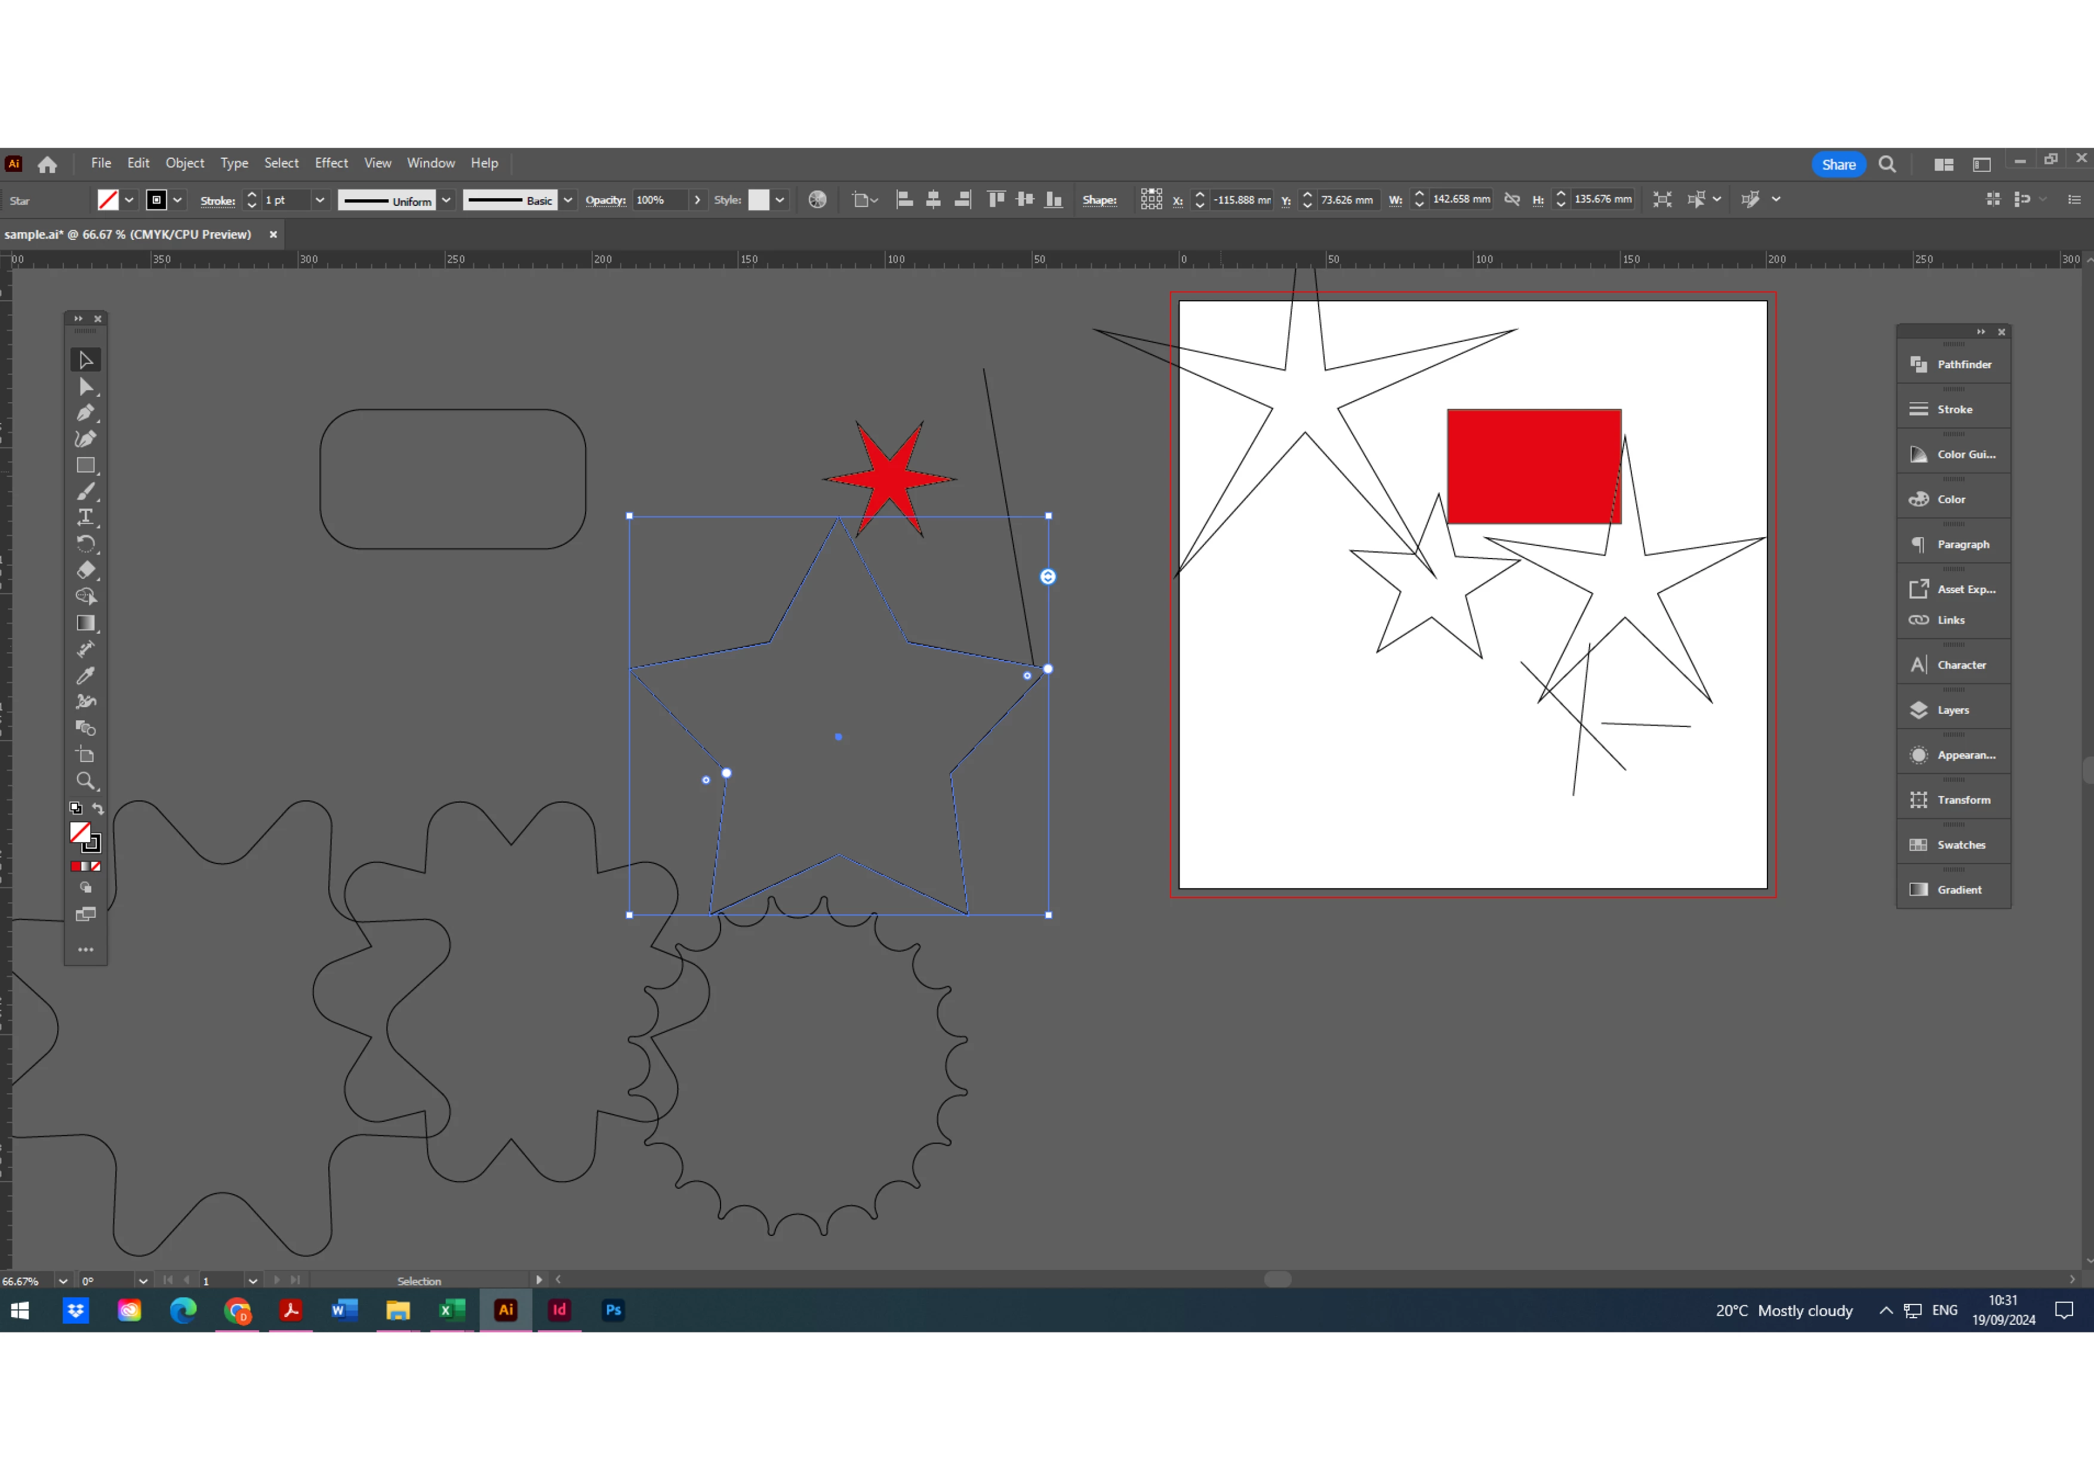This screenshot has width=2094, height=1480.
Task: Choose the Rectangle tool
Action: 86,465
